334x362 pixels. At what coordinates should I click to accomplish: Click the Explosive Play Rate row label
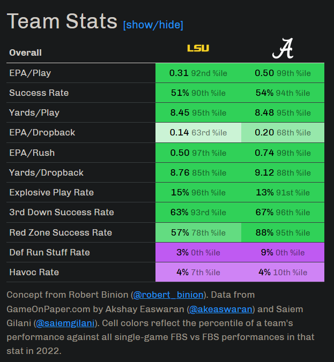tap(51, 192)
